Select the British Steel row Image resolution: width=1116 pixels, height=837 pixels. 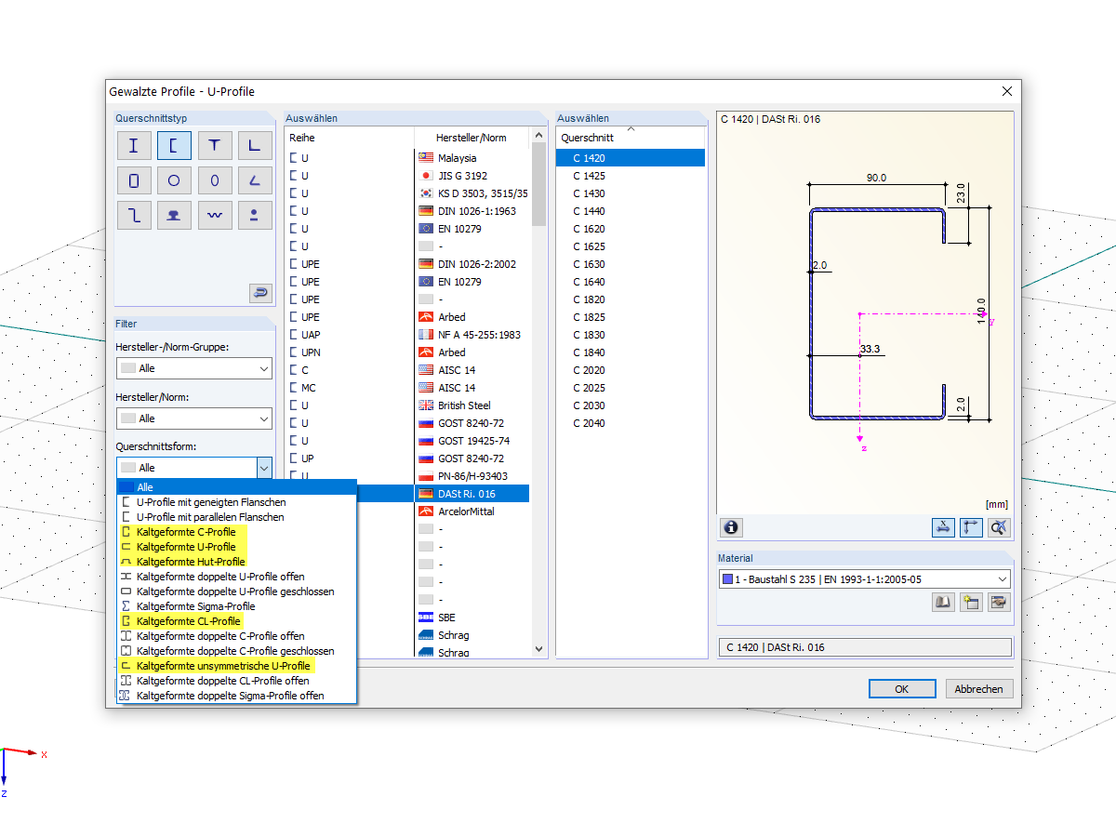point(407,405)
